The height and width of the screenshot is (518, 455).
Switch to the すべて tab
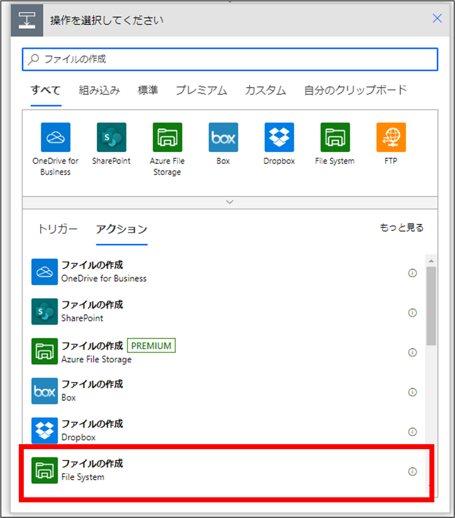point(46,90)
